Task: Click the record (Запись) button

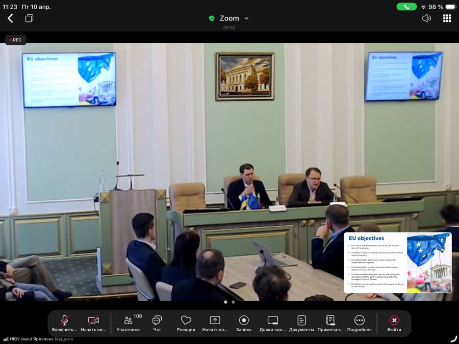Action: click(x=244, y=321)
